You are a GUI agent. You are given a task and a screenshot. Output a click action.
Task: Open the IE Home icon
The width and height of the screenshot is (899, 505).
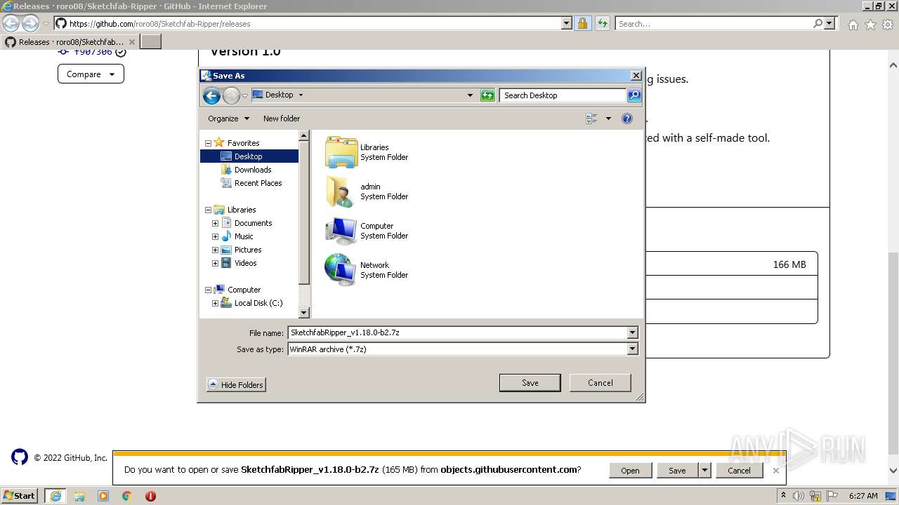click(853, 25)
